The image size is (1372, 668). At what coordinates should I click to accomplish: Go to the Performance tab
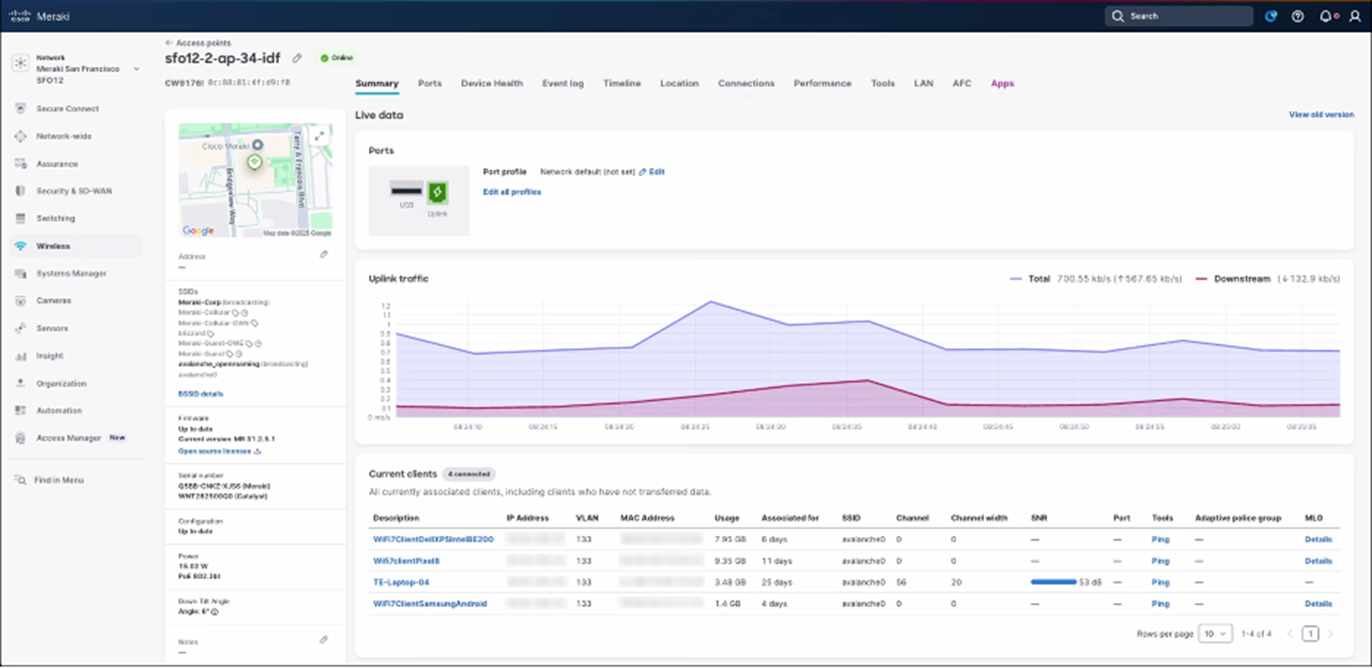[x=823, y=83]
